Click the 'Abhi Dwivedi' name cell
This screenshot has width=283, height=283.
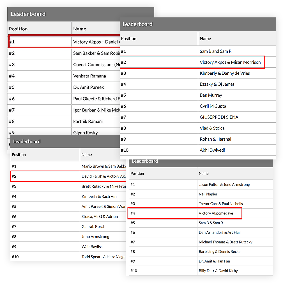pos(237,150)
